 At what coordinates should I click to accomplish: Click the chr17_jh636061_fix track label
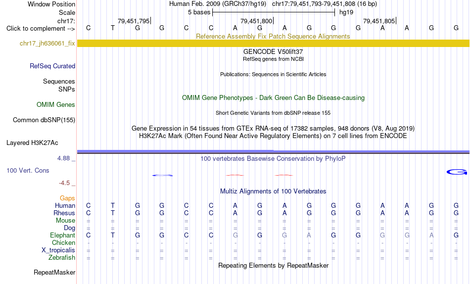pyautogui.click(x=47, y=43)
